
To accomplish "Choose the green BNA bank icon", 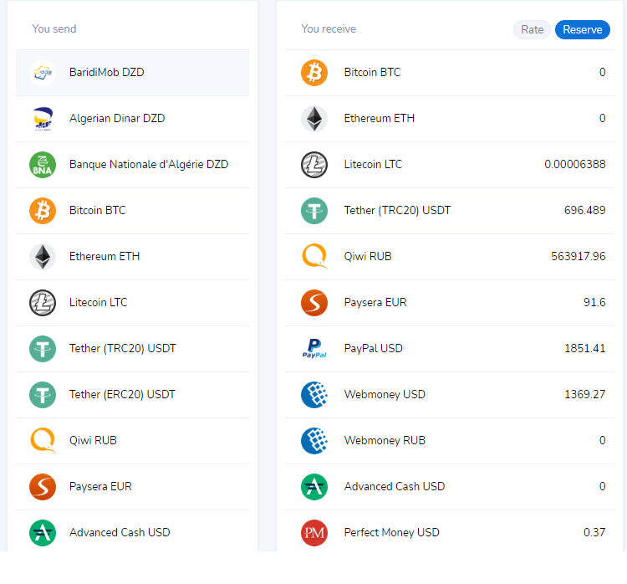I will [43, 165].
